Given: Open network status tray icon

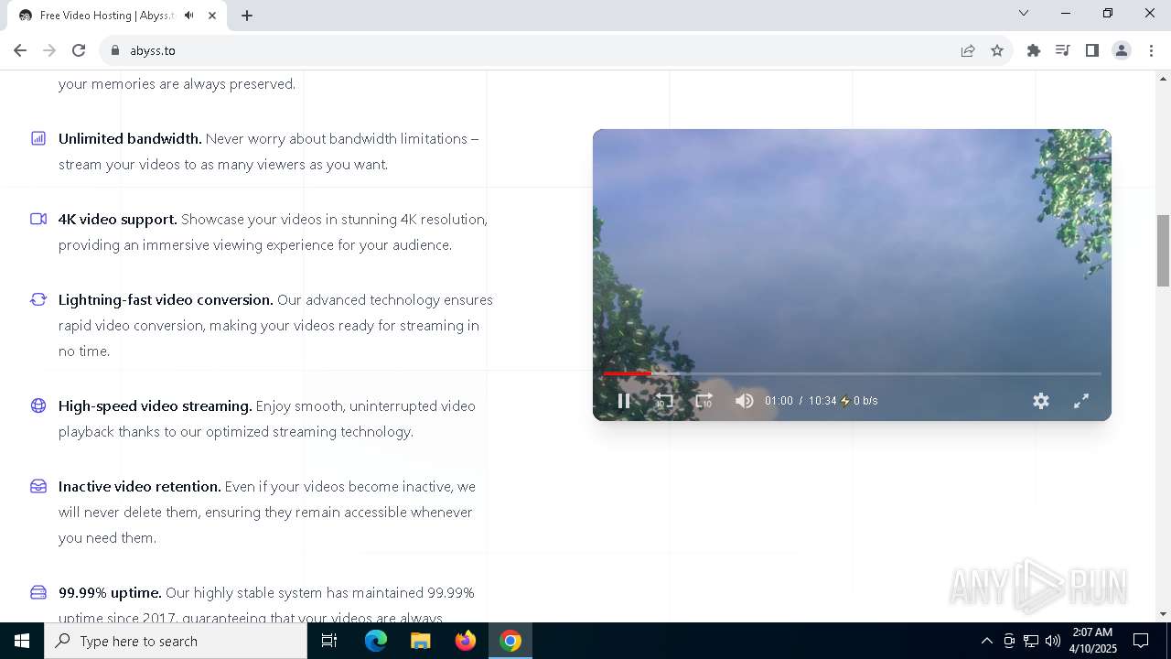Looking at the screenshot, I should pyautogui.click(x=1031, y=641).
